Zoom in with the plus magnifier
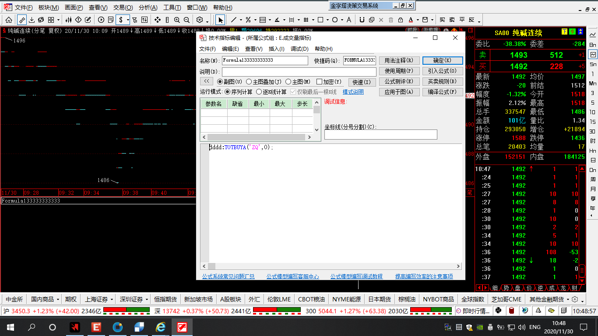Screen dimensions: 598x336 point(177,20)
